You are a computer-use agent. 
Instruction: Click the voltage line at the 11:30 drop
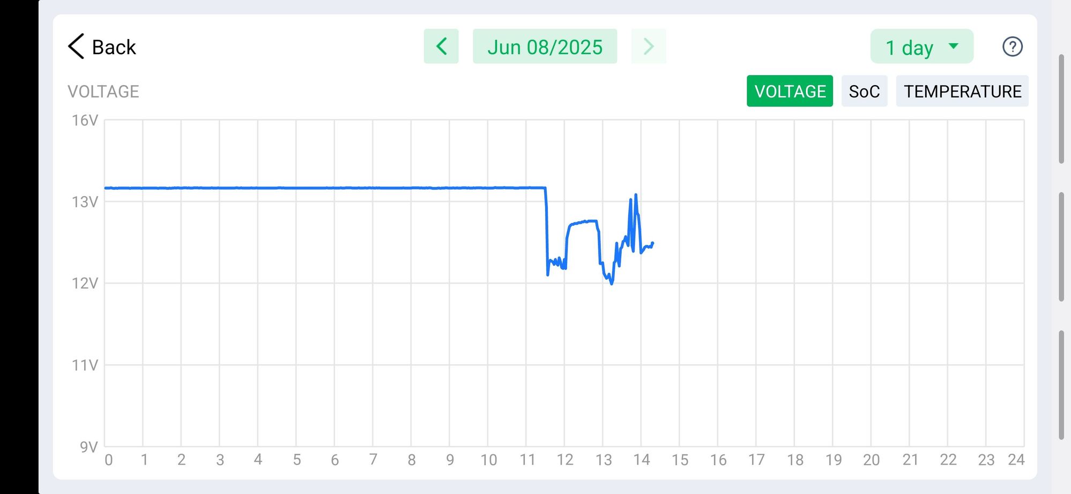pos(547,230)
